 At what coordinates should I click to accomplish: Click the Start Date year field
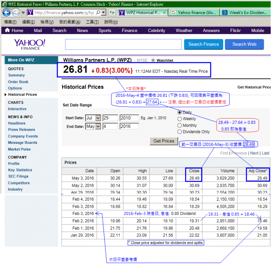point(129,118)
